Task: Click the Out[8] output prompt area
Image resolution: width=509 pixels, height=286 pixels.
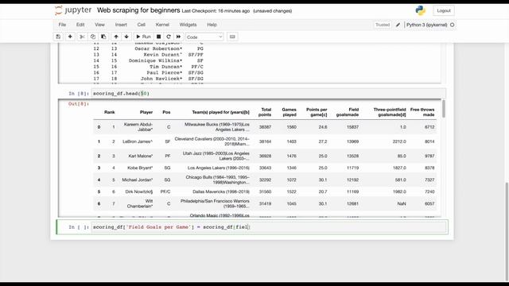Action: (x=78, y=104)
